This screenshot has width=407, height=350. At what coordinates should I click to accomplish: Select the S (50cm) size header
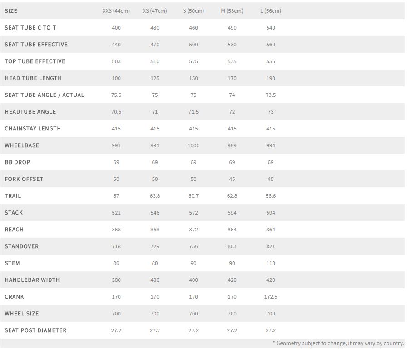coord(194,11)
